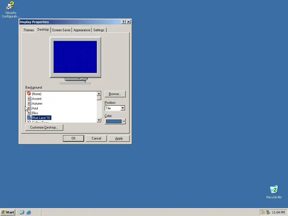Click the Bliss wallpaper file icon
Image resolution: width=288 pixels, height=216 pixels.
[x=29, y=113]
